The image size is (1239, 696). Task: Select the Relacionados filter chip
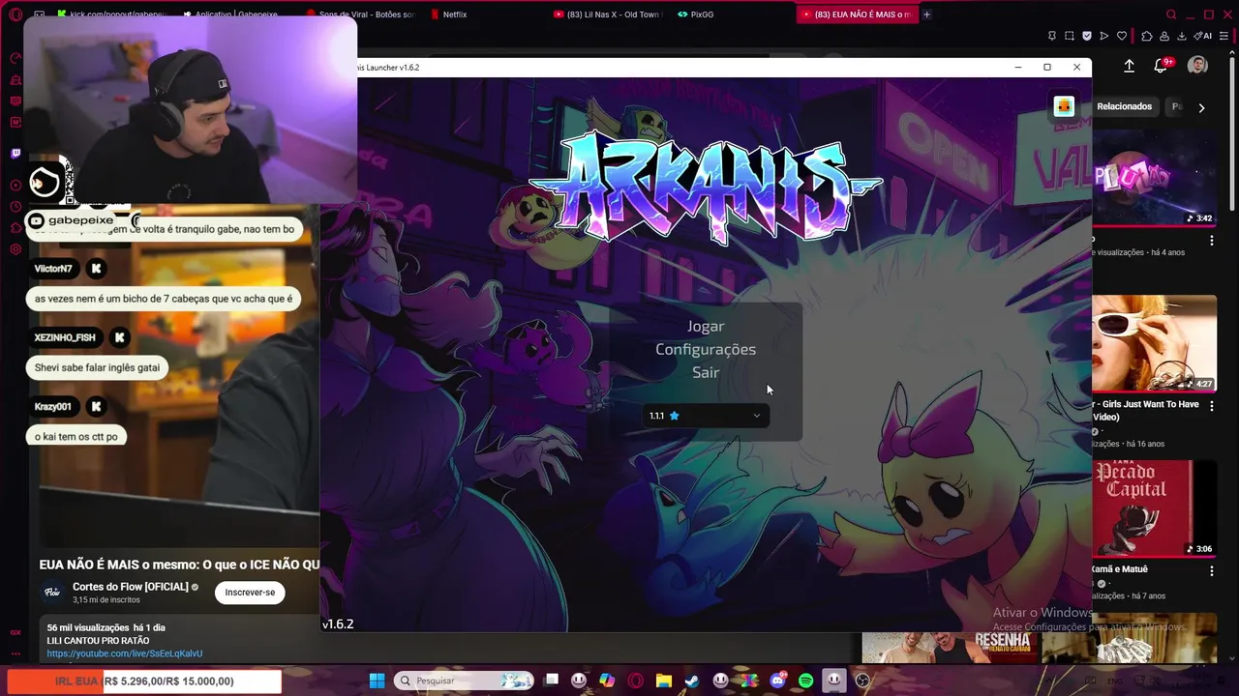[1124, 106]
